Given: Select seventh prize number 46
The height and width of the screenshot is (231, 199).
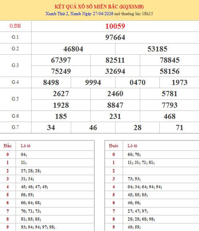Looking at the screenshot, I should (93, 128).
